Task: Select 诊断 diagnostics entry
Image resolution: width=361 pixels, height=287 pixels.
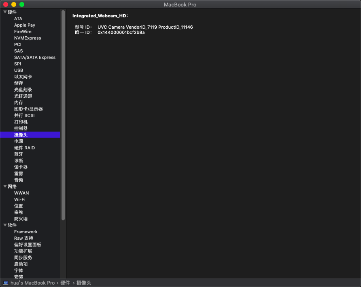Action: (19, 161)
